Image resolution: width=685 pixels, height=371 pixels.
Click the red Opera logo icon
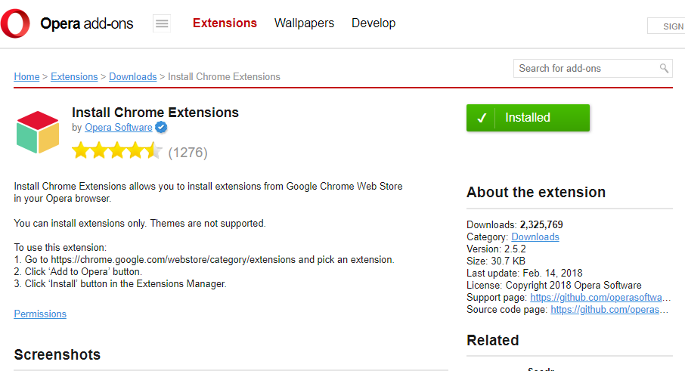15,23
